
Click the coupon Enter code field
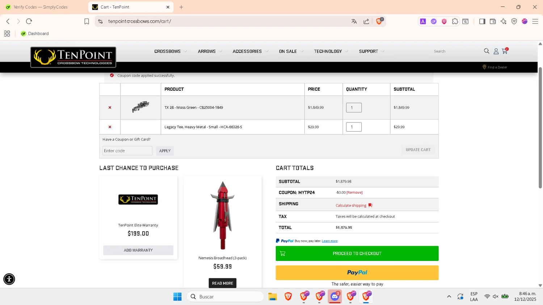[127, 151]
